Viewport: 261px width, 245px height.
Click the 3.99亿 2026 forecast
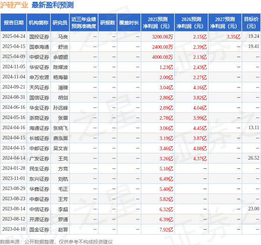200,118
